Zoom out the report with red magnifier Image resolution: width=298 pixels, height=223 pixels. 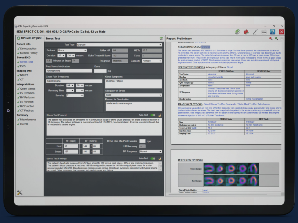(271, 39)
